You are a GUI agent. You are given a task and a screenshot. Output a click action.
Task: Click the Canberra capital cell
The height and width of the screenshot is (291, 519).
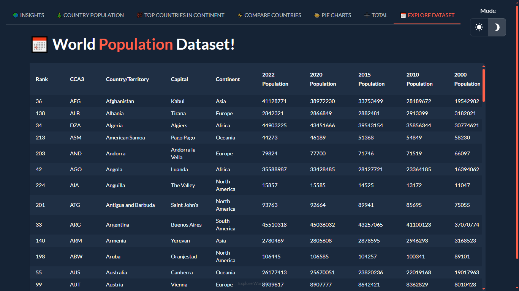[x=182, y=272]
